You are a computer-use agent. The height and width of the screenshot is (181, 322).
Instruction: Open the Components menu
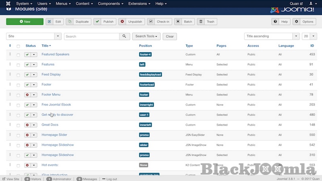pos(111,4)
